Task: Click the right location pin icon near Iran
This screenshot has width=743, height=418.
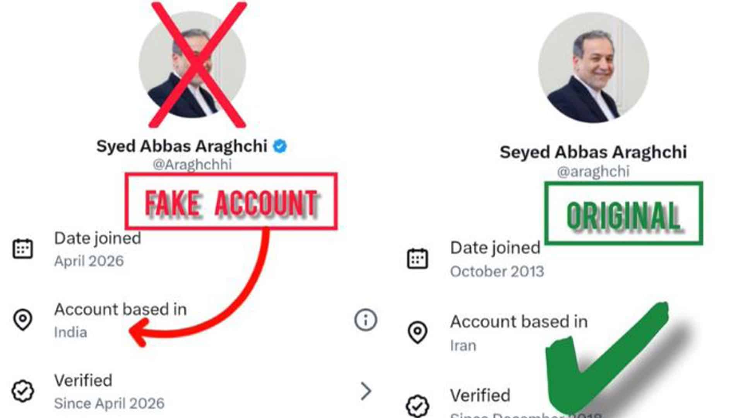Action: click(x=418, y=332)
